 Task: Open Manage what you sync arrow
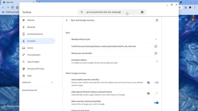[x=156, y=39]
